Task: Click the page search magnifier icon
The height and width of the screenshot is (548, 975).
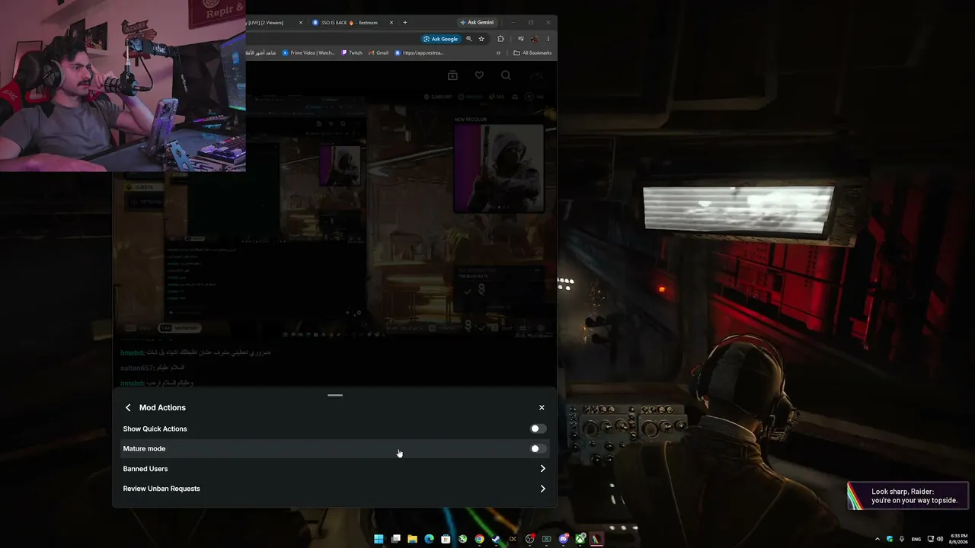Action: click(x=506, y=75)
